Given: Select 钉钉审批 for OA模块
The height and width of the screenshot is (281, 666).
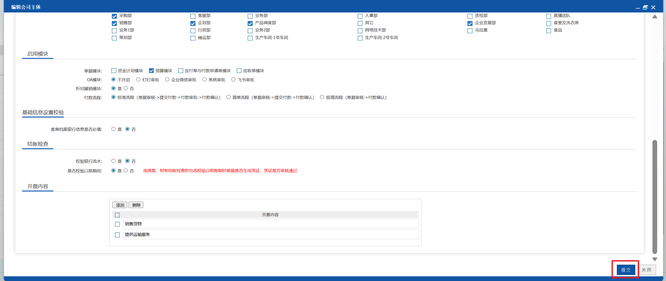Looking at the screenshot, I should (138, 79).
